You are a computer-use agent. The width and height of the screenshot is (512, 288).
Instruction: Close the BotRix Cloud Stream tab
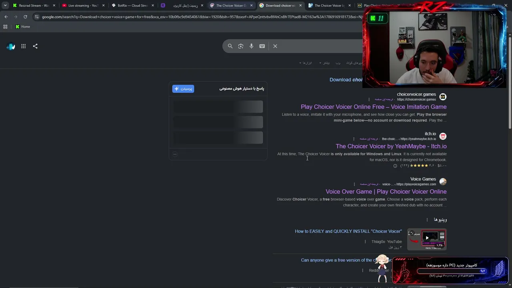click(153, 6)
